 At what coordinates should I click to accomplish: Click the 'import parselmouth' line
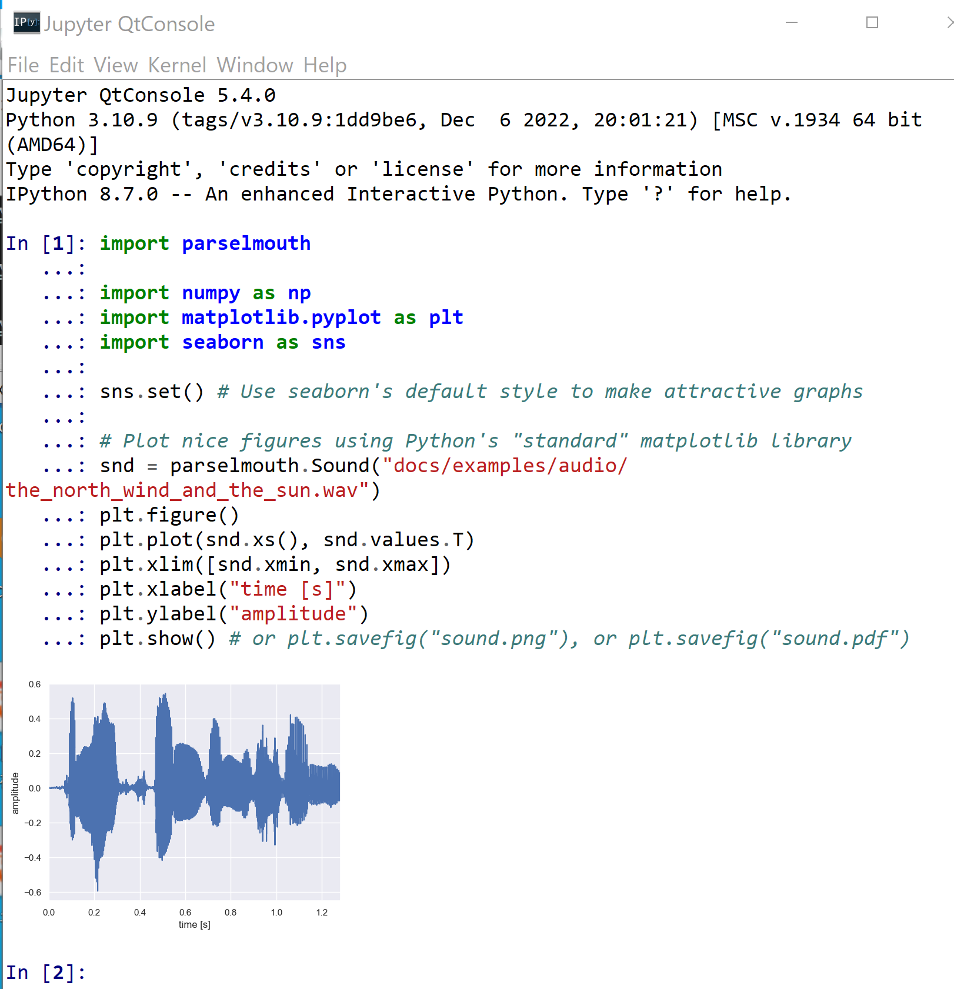click(205, 243)
